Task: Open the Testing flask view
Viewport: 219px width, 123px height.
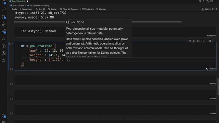Action: click(4, 39)
